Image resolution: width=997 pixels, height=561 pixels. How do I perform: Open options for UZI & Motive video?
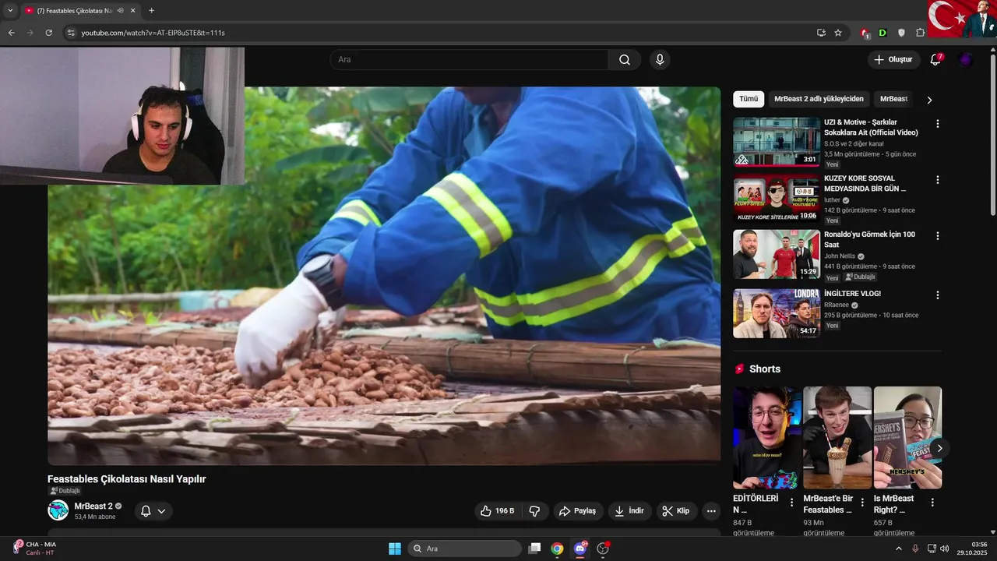tap(938, 124)
